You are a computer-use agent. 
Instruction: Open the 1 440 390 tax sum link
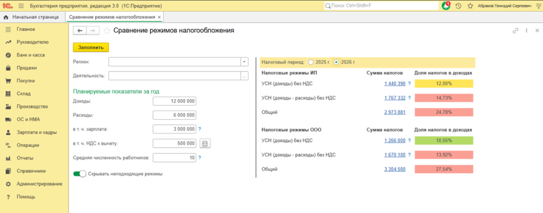(393, 84)
